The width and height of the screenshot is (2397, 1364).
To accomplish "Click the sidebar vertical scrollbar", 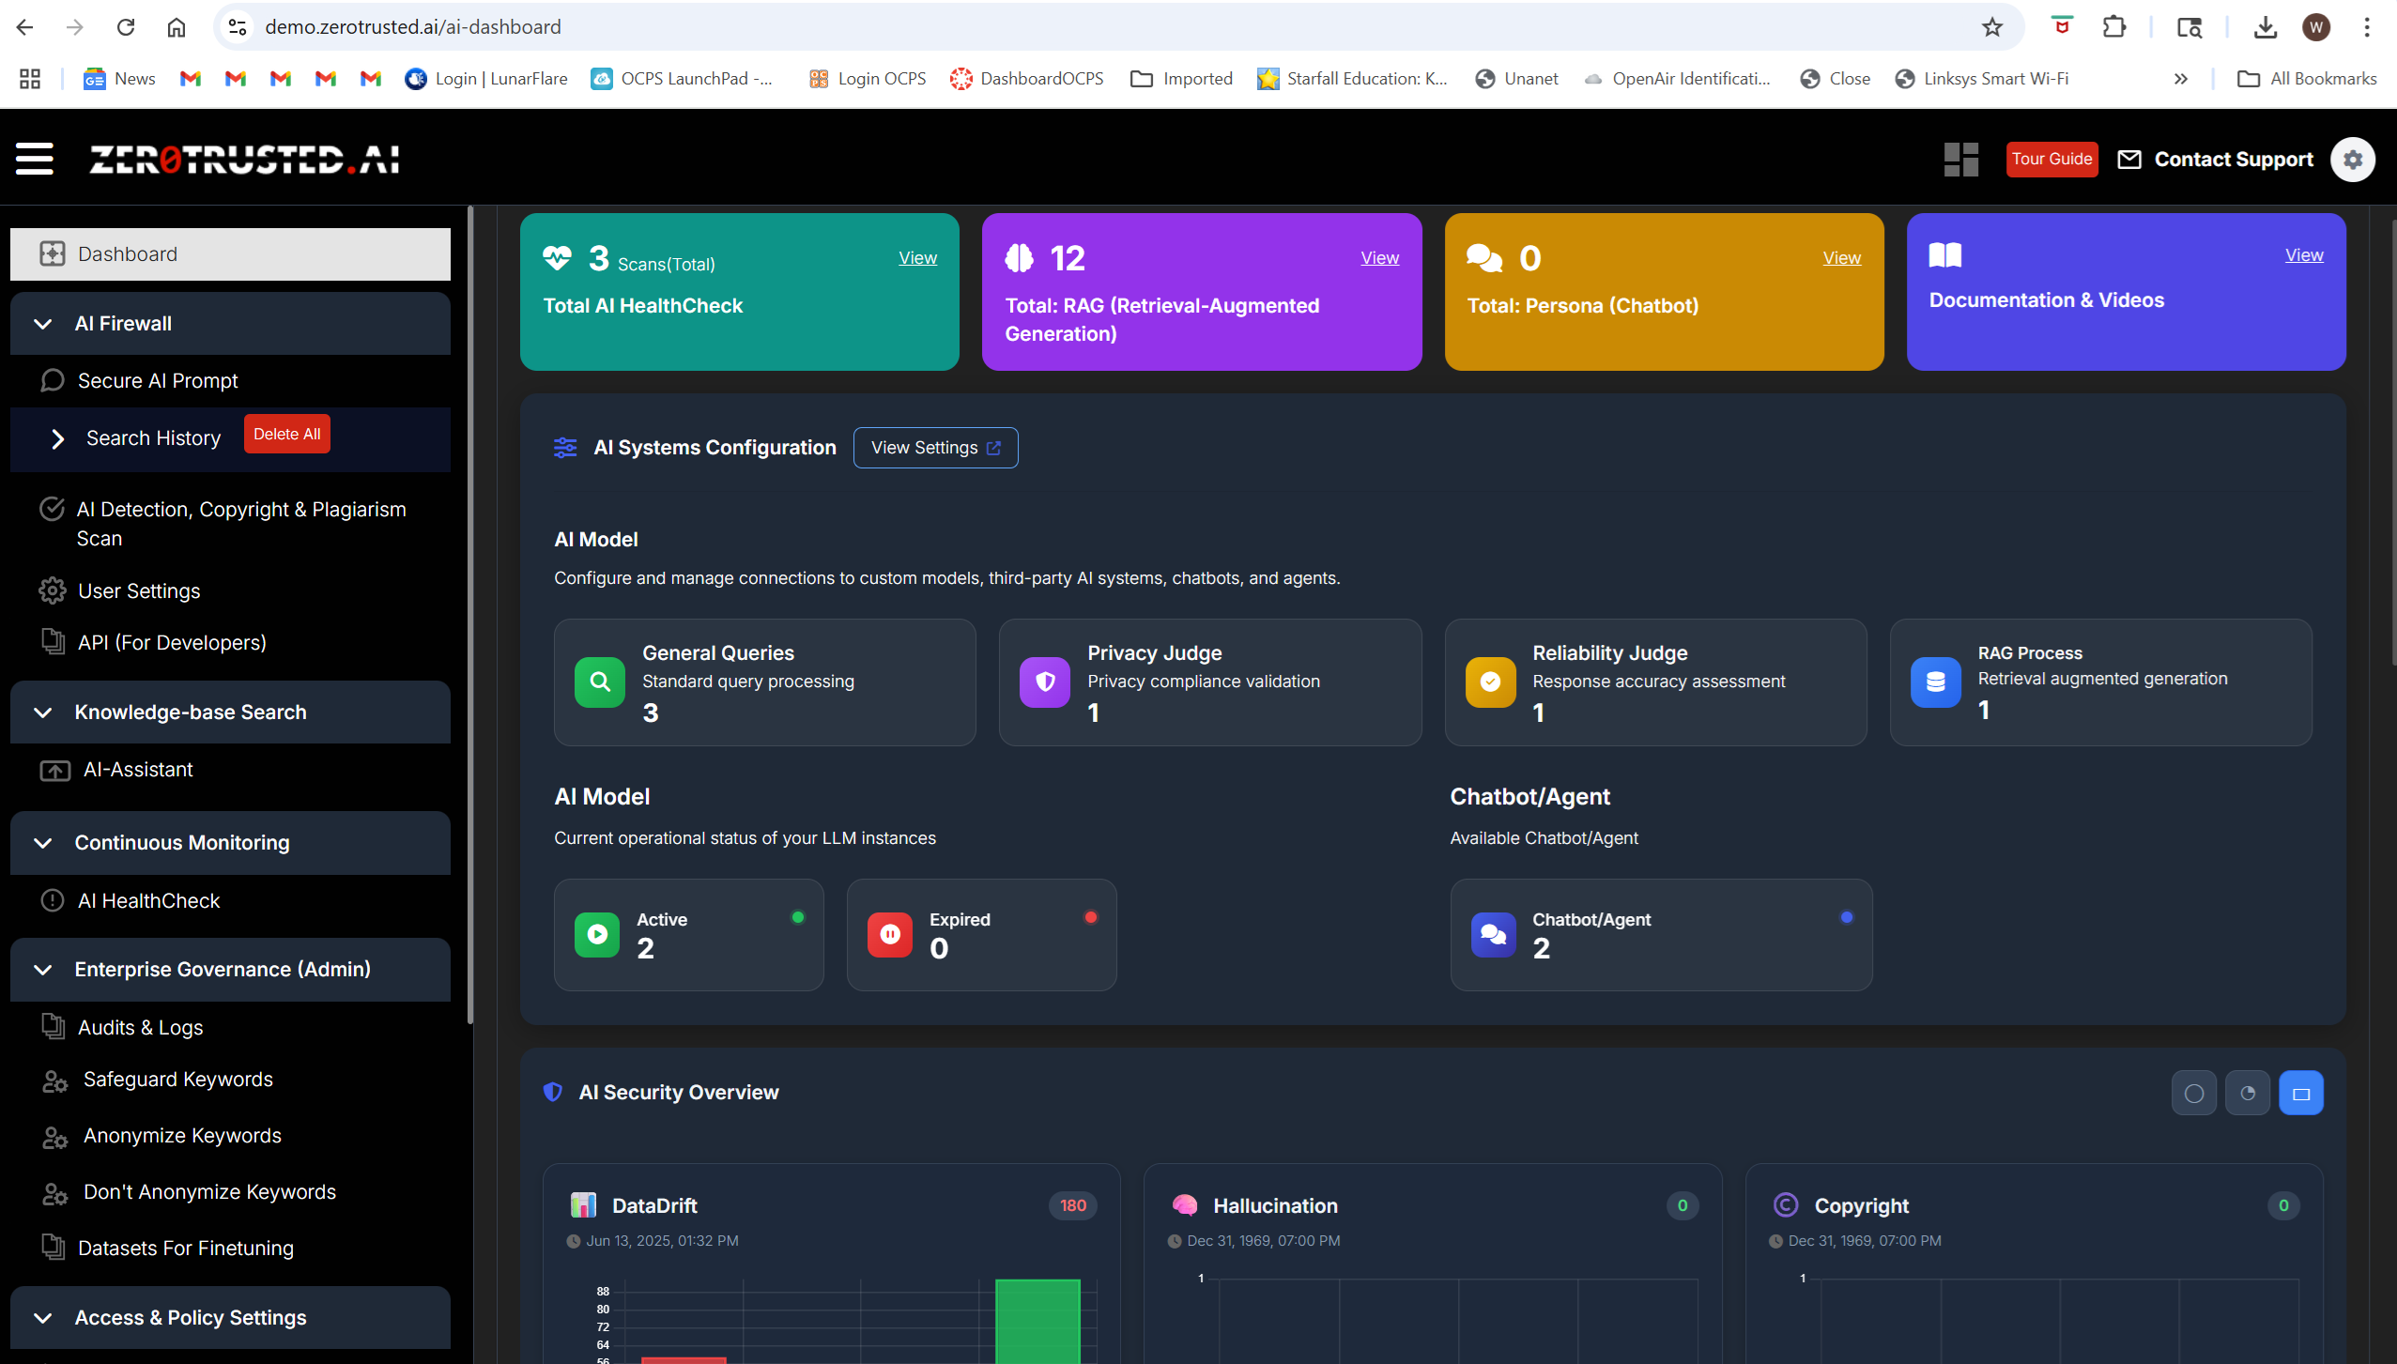I will pos(469,615).
